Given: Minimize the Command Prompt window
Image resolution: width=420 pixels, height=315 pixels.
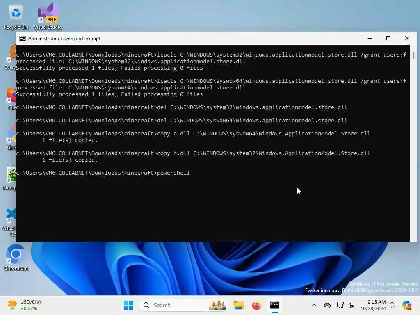Looking at the screenshot, I should pyautogui.click(x=370, y=39).
